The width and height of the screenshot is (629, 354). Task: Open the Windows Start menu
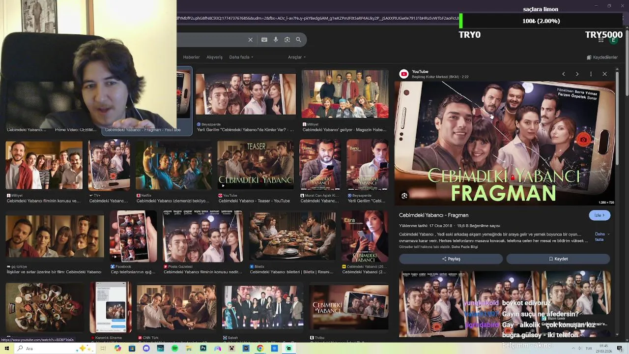pyautogui.click(x=6, y=348)
